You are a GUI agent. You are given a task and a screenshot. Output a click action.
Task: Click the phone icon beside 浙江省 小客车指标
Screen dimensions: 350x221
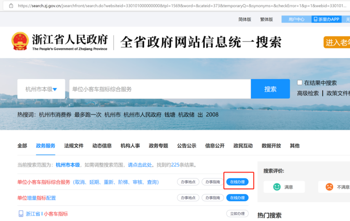coord(21,214)
